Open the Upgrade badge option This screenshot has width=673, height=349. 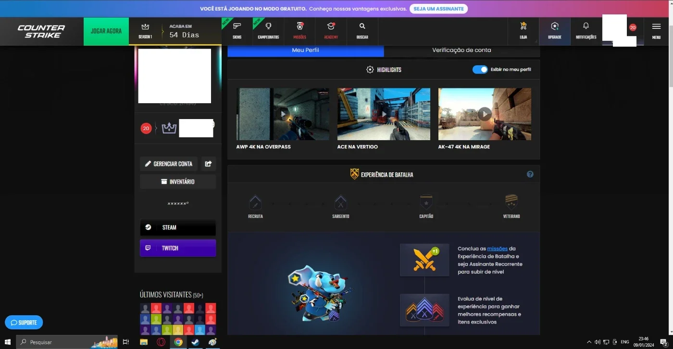pos(554,31)
